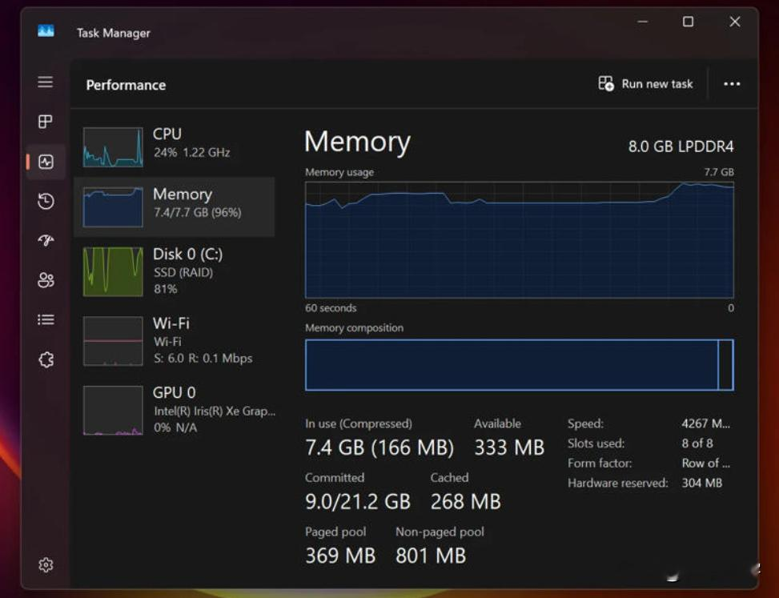Click the CPU usage mini graph
This screenshot has height=598, width=779.
(113, 147)
